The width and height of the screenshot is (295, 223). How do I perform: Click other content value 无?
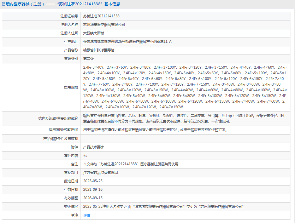pos(85,156)
